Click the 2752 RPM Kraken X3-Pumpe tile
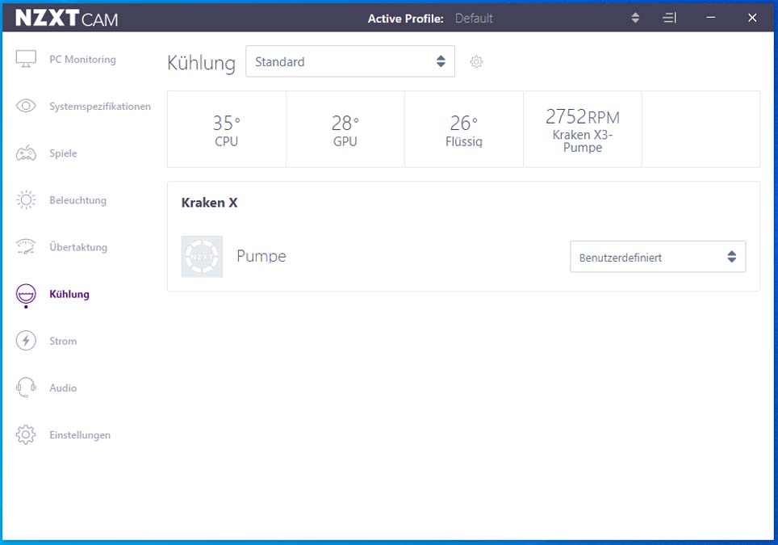 tap(583, 129)
